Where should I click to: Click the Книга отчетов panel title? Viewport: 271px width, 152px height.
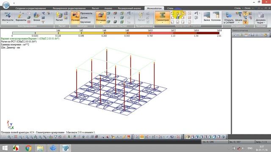[240, 30]
